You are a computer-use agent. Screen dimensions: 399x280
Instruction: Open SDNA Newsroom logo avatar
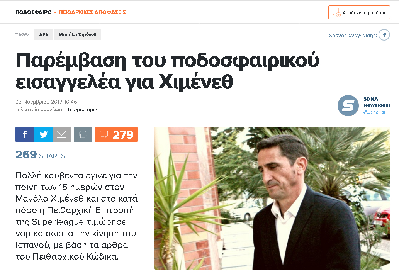pos(348,106)
